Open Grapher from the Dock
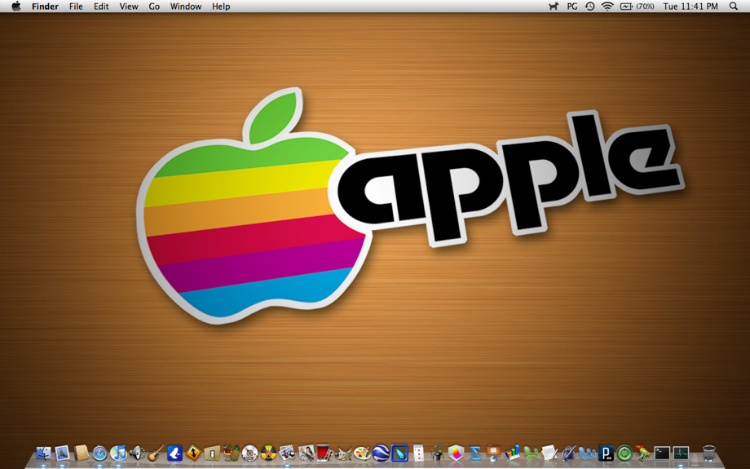Screen dimensions: 750x469 [456, 453]
